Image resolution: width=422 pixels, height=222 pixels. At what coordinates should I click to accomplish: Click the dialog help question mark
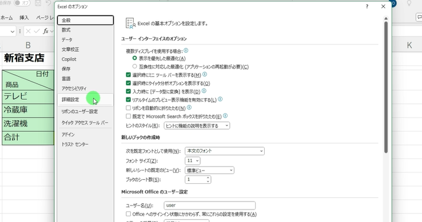[x=367, y=6]
